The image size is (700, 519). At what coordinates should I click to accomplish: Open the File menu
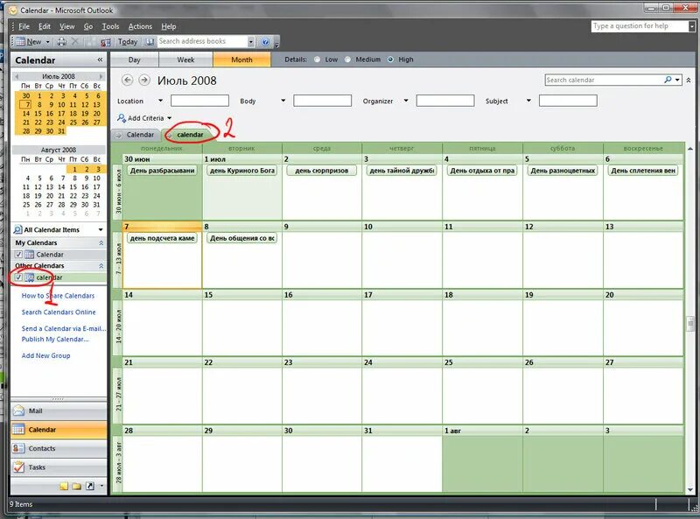pos(24,26)
